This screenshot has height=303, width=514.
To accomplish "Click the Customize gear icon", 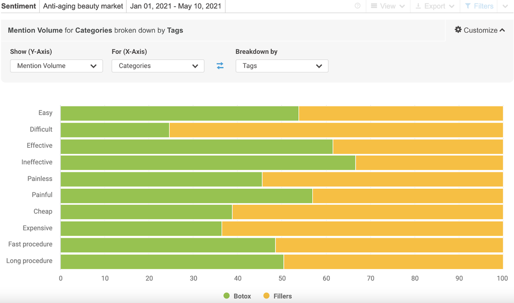I will click(458, 30).
